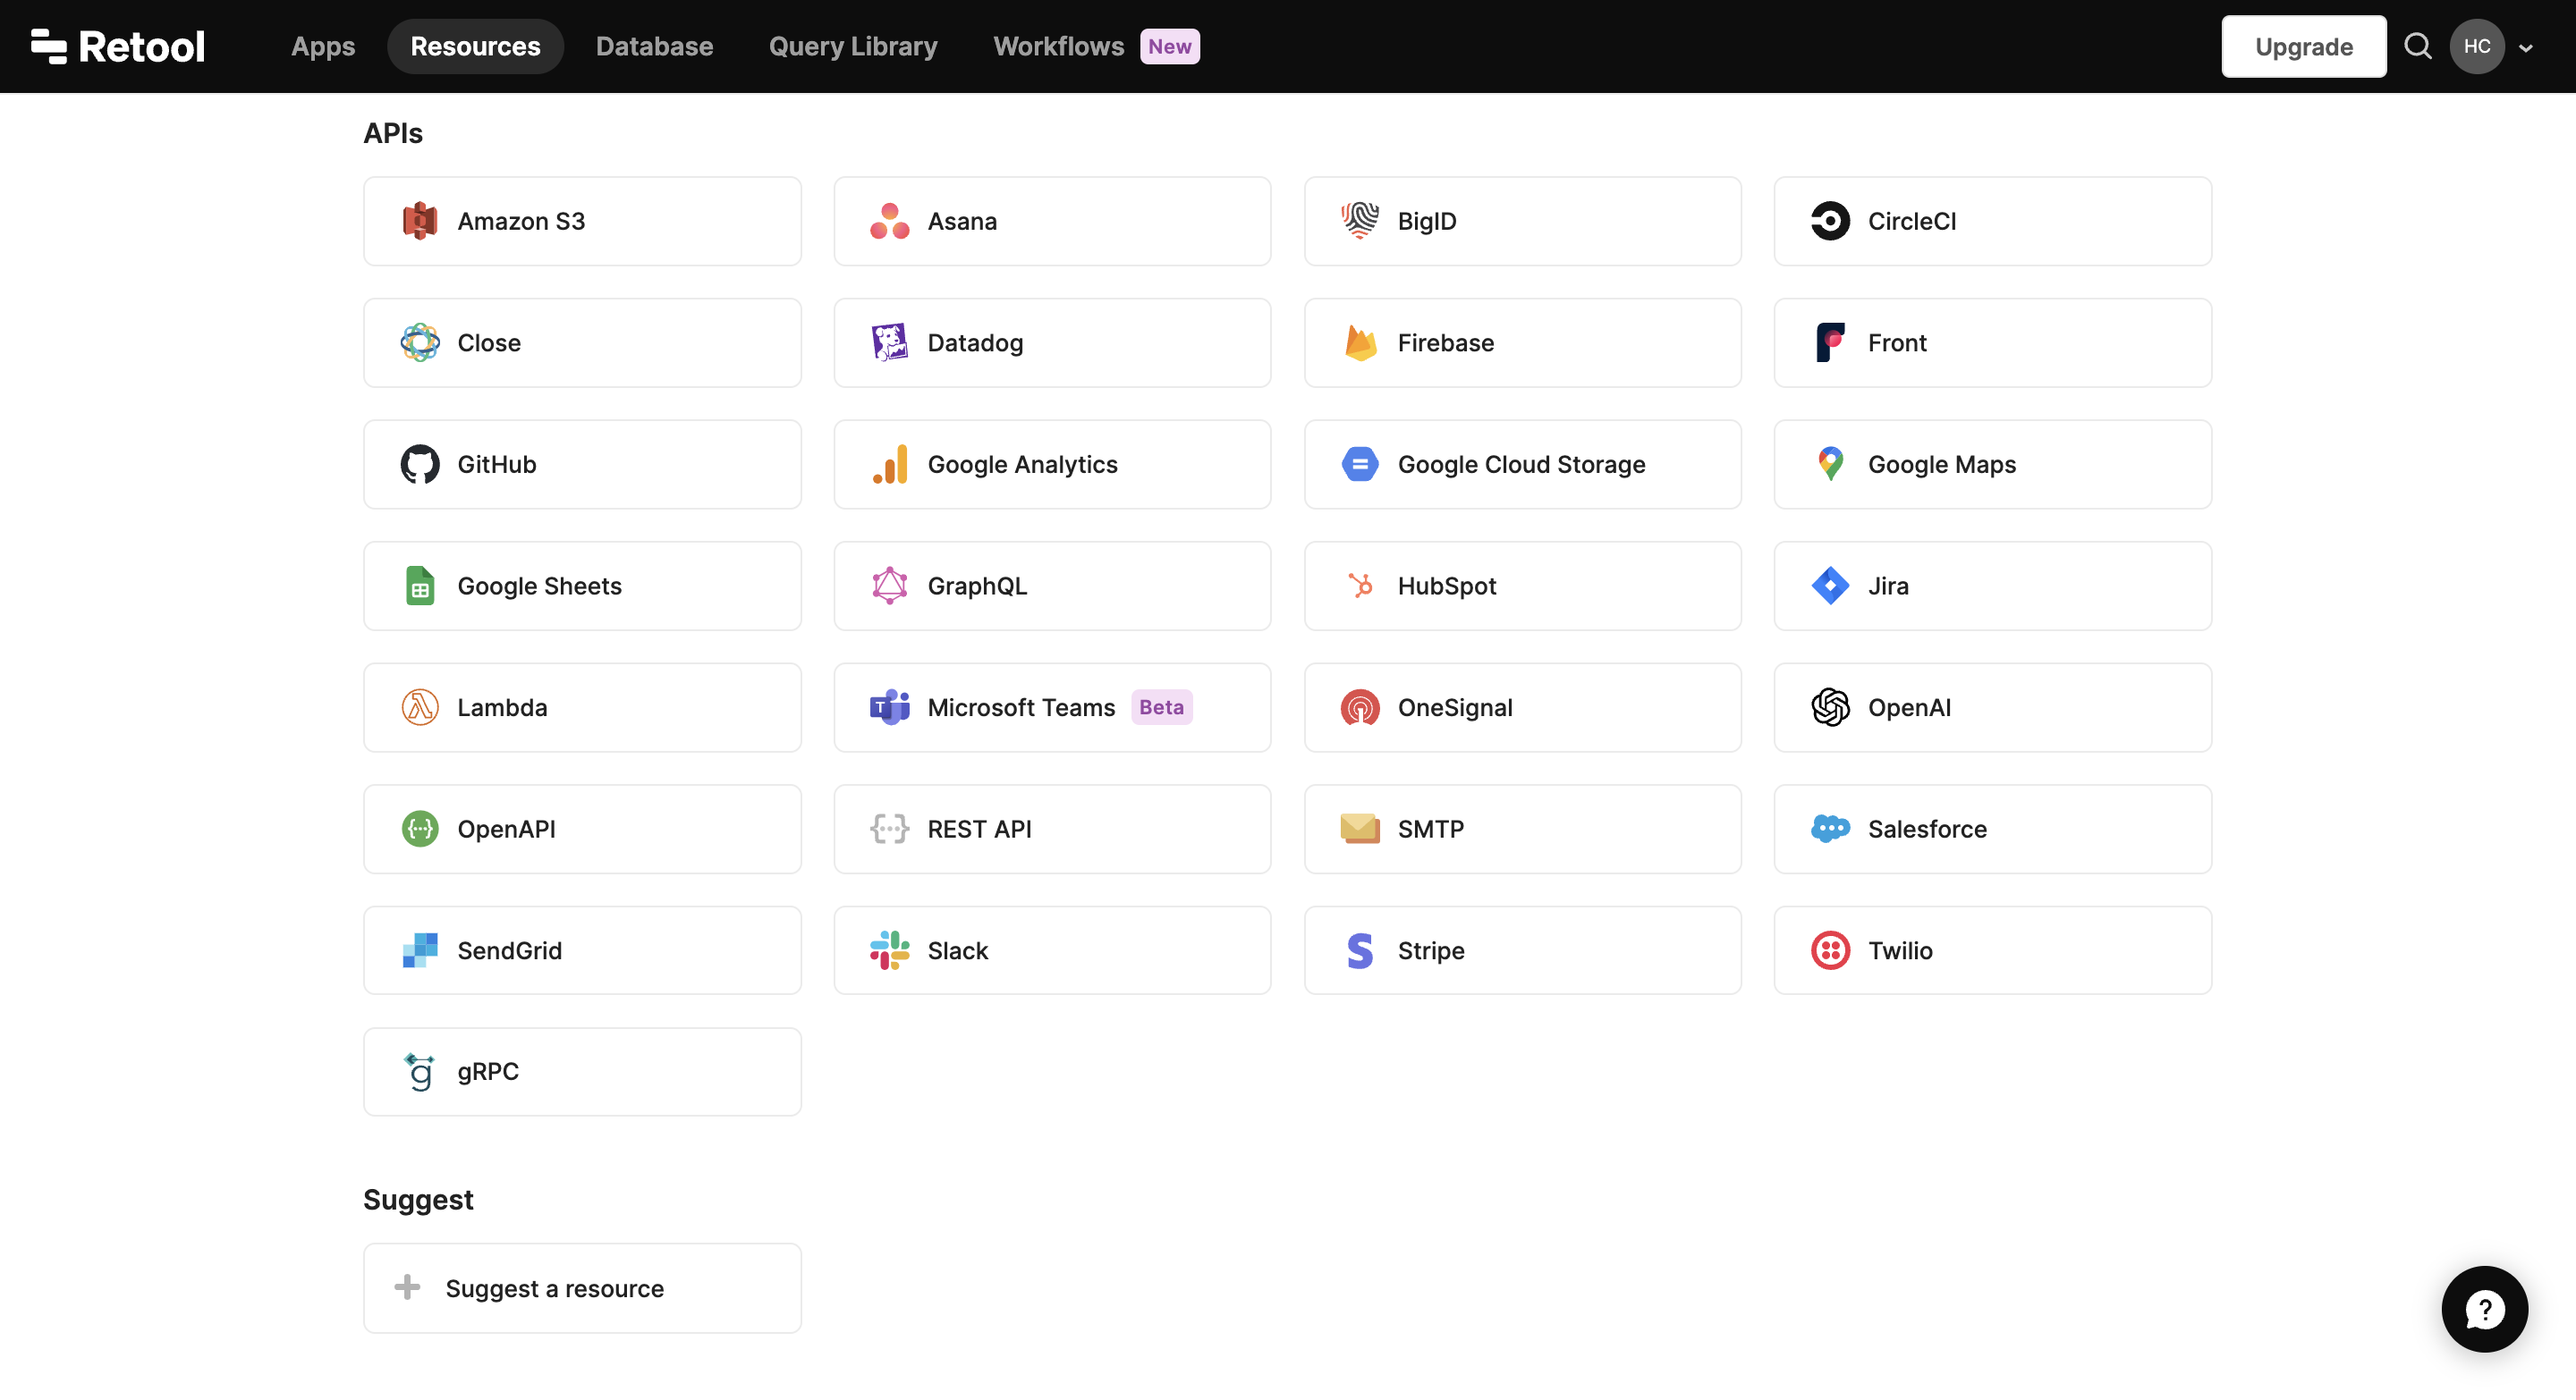Open the Twilio resource

pyautogui.click(x=1992, y=950)
